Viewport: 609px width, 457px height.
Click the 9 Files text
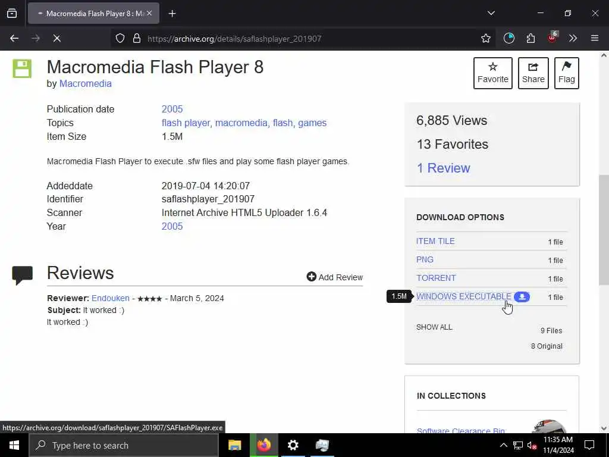pyautogui.click(x=551, y=331)
